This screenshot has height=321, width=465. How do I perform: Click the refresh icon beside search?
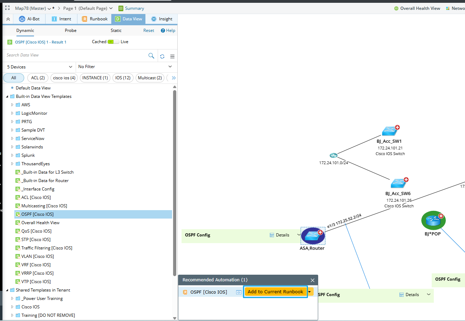pyautogui.click(x=162, y=56)
